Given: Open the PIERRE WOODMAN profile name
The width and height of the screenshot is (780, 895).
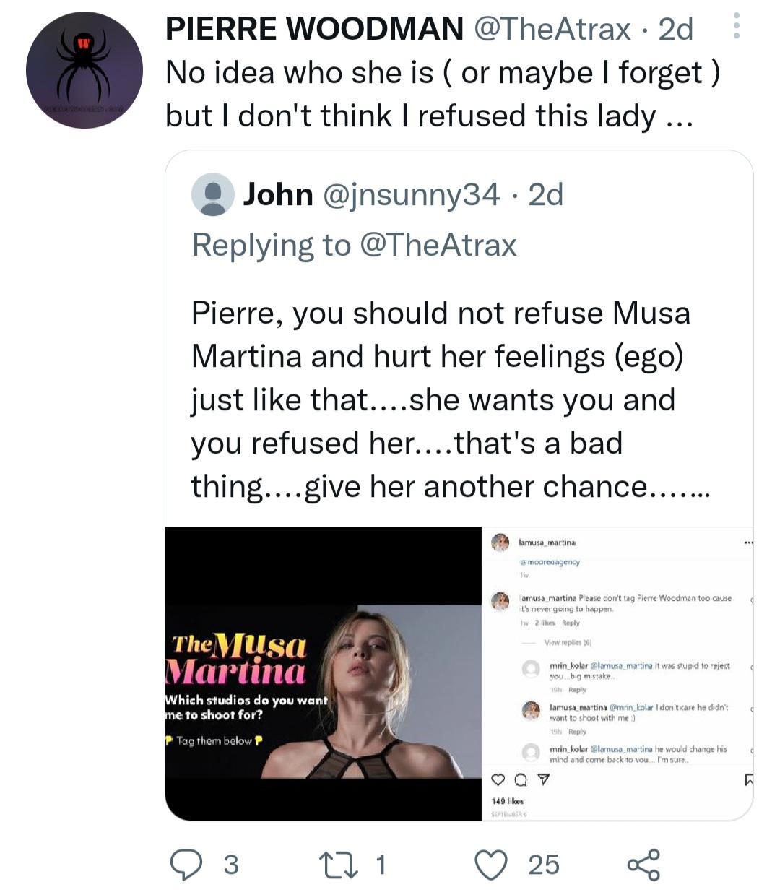Looking at the screenshot, I should click(314, 29).
